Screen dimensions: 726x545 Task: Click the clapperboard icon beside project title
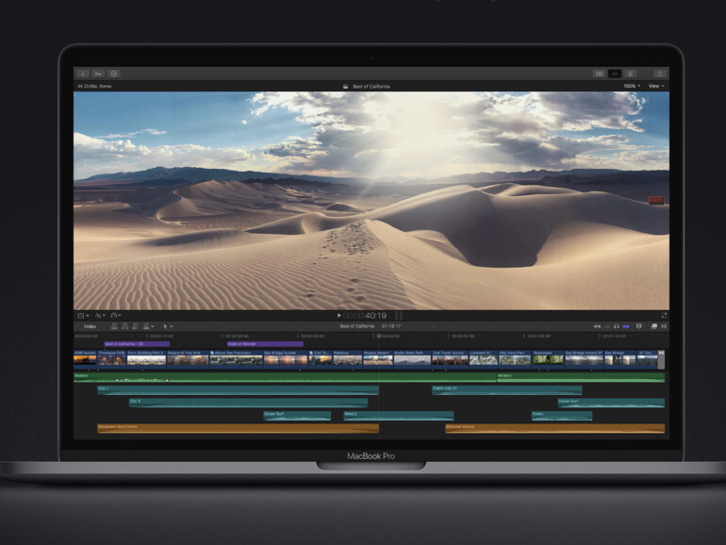345,87
